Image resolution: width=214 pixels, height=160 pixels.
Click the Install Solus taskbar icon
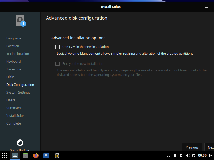tap(15, 155)
